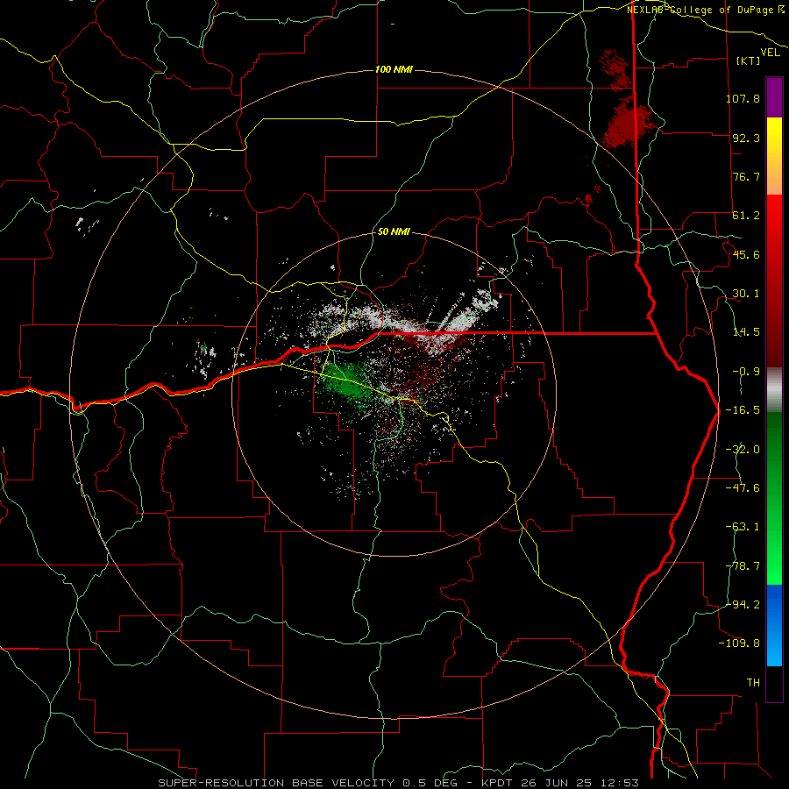The width and height of the screenshot is (789, 789).
Task: Click the KPDT 26 JUN 25 12:53 timestamp
Action: click(x=560, y=783)
